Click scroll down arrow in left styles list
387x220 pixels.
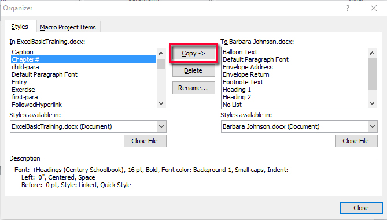point(161,103)
